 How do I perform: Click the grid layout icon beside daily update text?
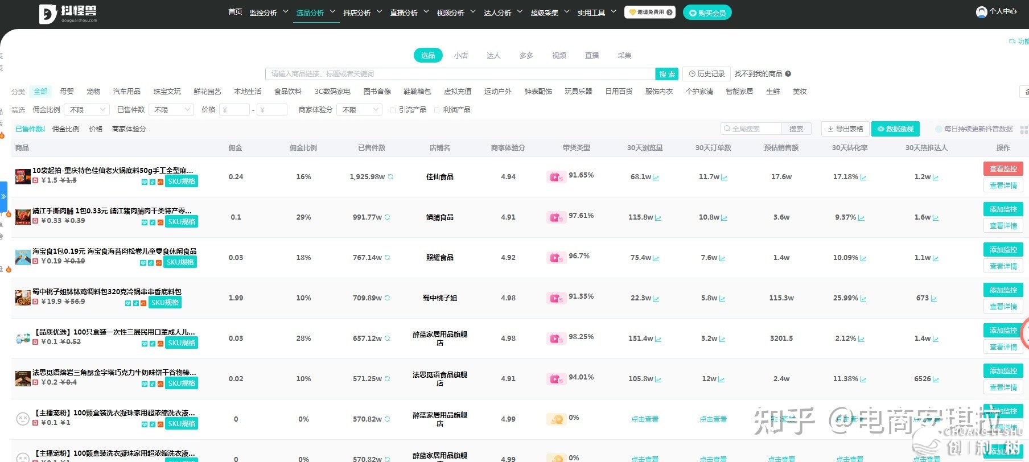coord(1023,130)
